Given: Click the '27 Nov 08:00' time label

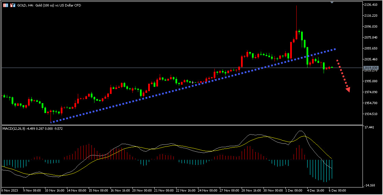Looking at the screenshot, I should click(229, 190).
